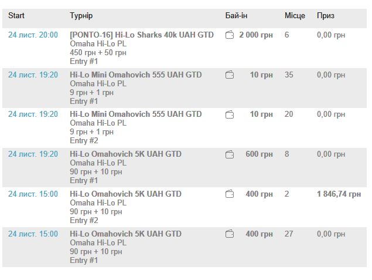
Task: Open Hi-Lo Omahovich 5K in place 27 row
Action: click(125, 234)
